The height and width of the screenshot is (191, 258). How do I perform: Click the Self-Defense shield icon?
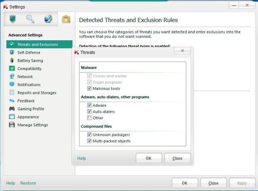click(x=12, y=52)
